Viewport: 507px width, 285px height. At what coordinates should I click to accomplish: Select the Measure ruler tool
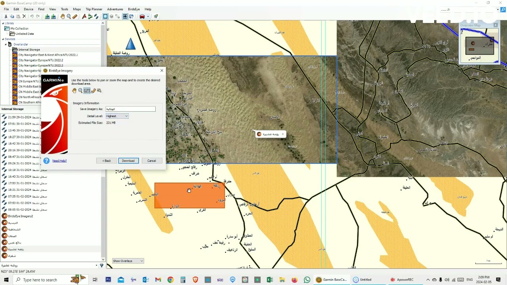75,17
